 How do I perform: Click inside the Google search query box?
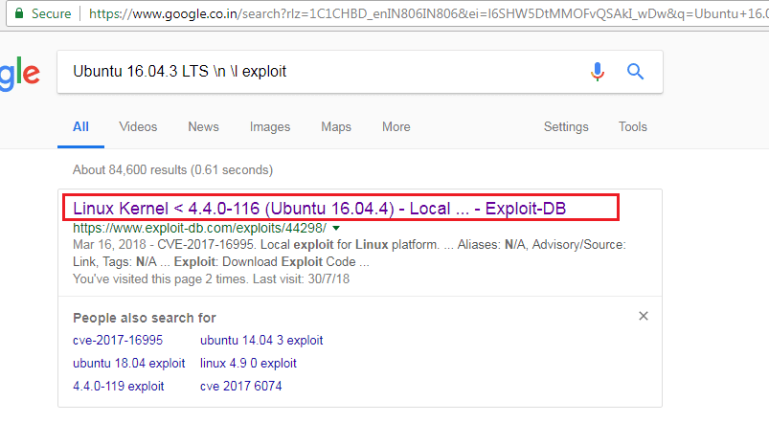(316, 72)
